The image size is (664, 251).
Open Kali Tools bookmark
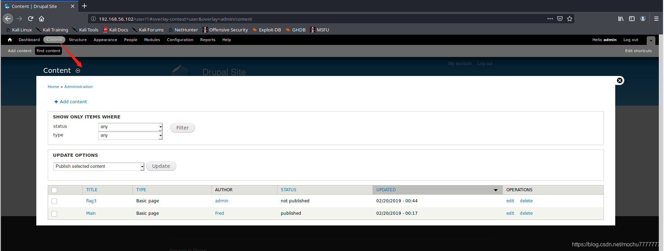click(85, 30)
